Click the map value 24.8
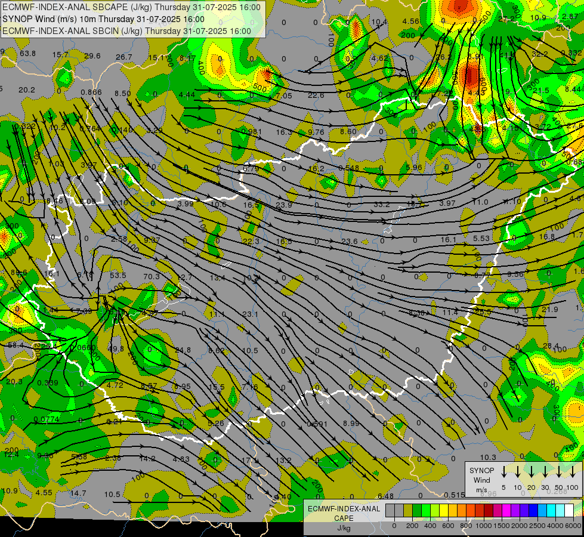The height and width of the screenshot is (537, 584). (183, 350)
